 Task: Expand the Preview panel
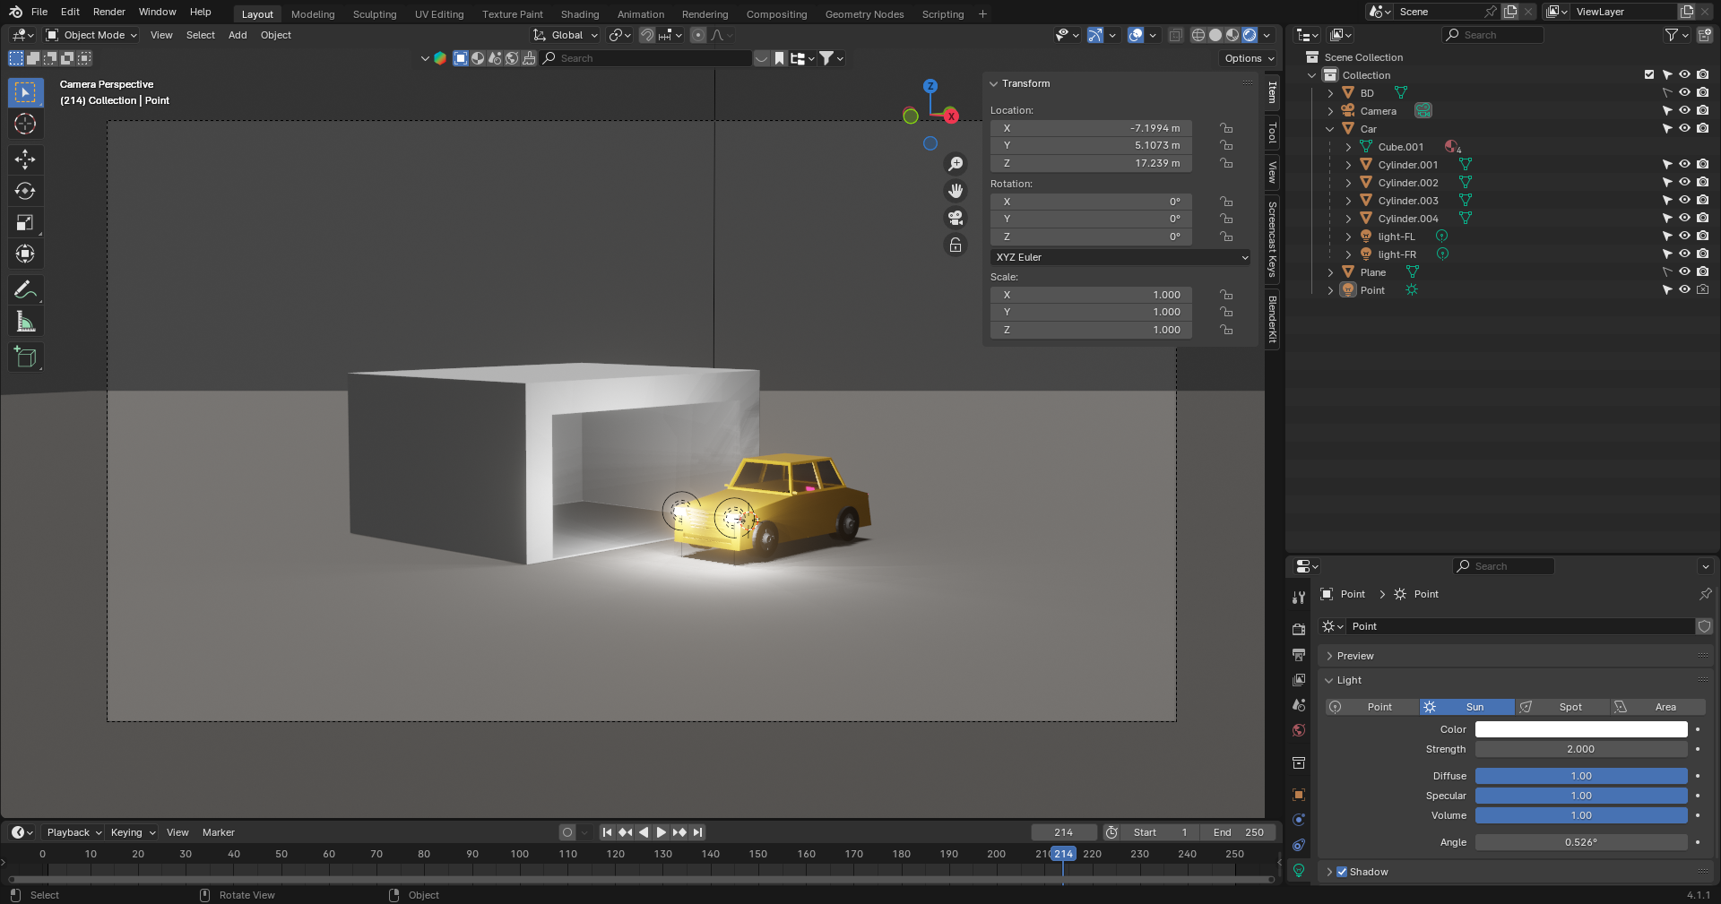pyautogui.click(x=1354, y=656)
